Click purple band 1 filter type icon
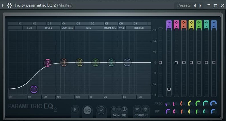 tap(169, 23)
